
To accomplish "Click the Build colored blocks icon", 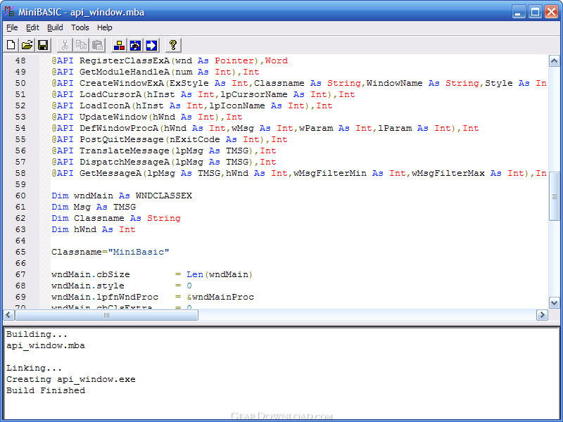I will (x=119, y=46).
